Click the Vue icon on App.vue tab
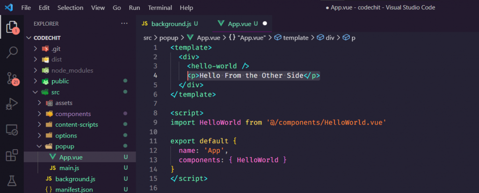 221,24
